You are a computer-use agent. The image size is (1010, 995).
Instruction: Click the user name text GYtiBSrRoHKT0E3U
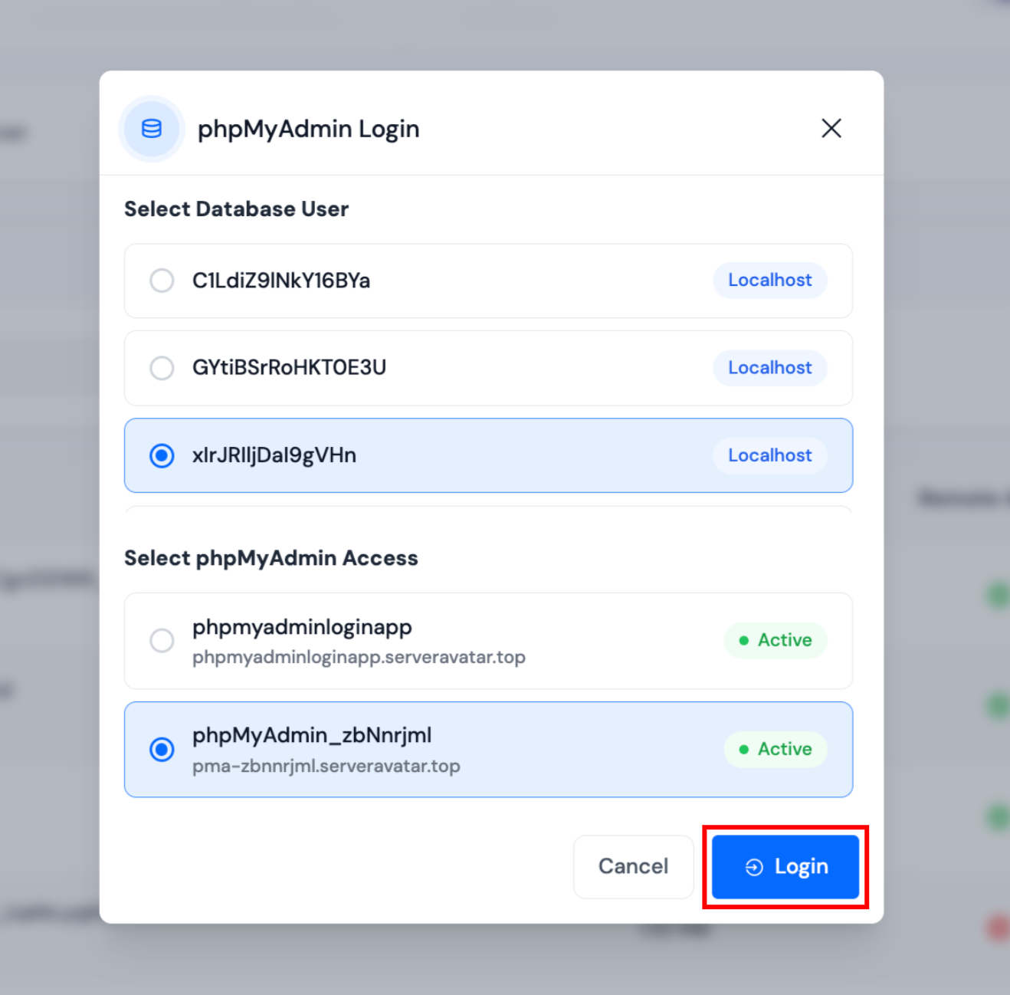289,368
